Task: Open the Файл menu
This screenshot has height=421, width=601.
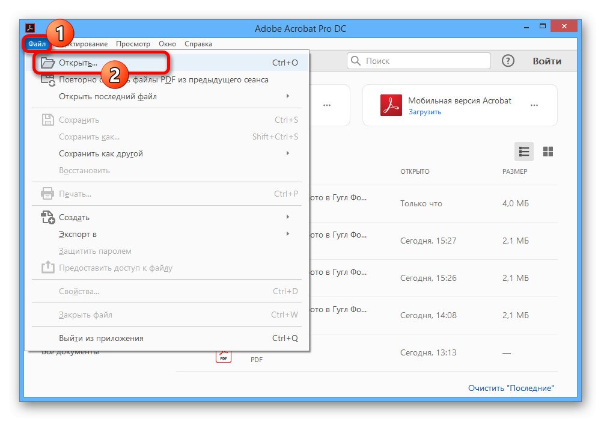Action: 37,44
